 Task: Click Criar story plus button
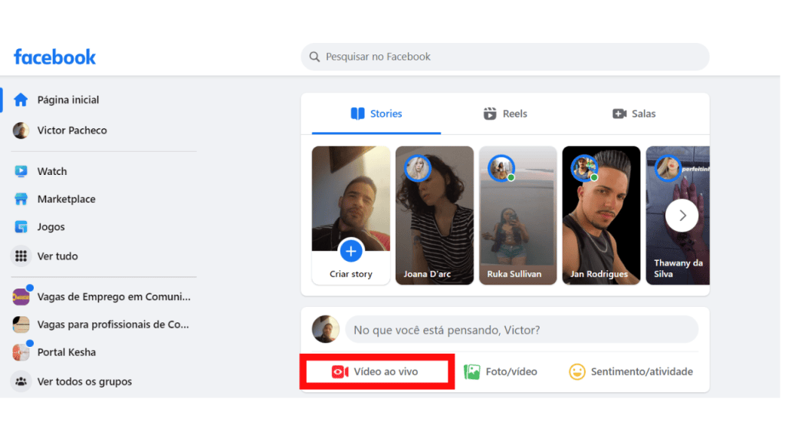coord(350,251)
